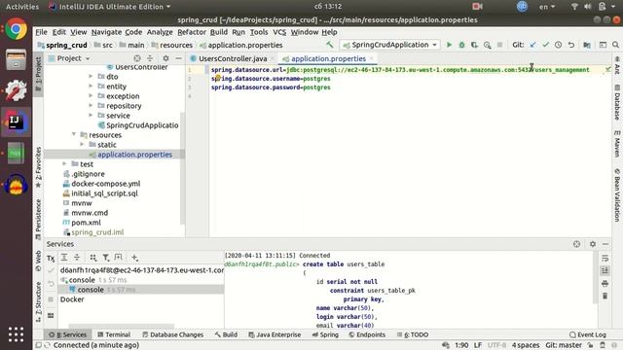623x350 pixels.
Task: Open Project view mode dropdown
Action: coord(74,58)
